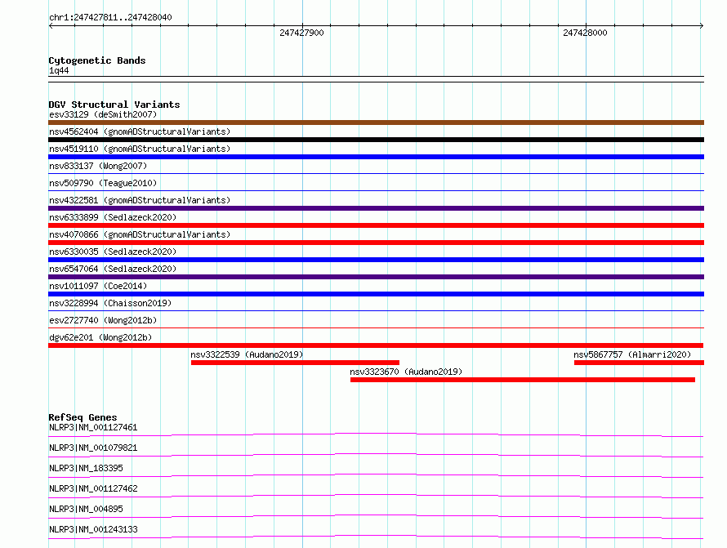The image size is (727, 548).
Task: Click the NLRP3 NM_001127461 transcript label
Action: [x=93, y=427]
